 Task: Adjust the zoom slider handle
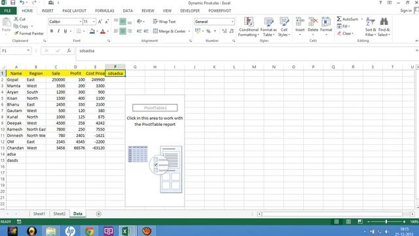[x=386, y=222]
